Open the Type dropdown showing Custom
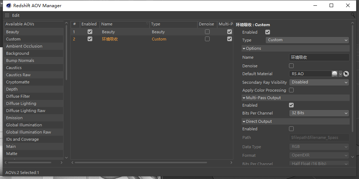The height and width of the screenshot is (179, 359). 307,40
